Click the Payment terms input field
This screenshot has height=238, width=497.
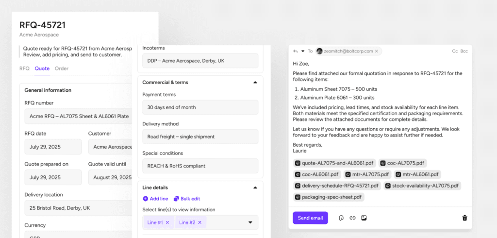[x=200, y=107]
